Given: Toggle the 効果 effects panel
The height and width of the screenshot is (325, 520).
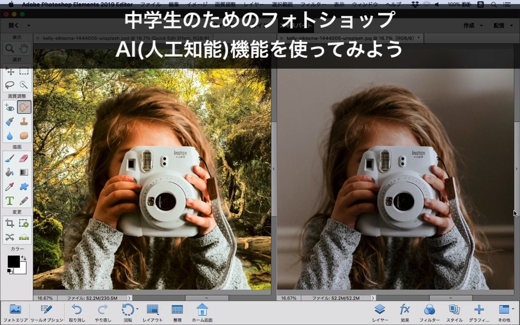Looking at the screenshot, I should point(405,313).
